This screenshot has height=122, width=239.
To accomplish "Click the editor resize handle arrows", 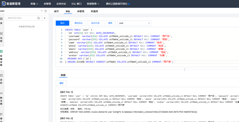I will coord(185,69).
